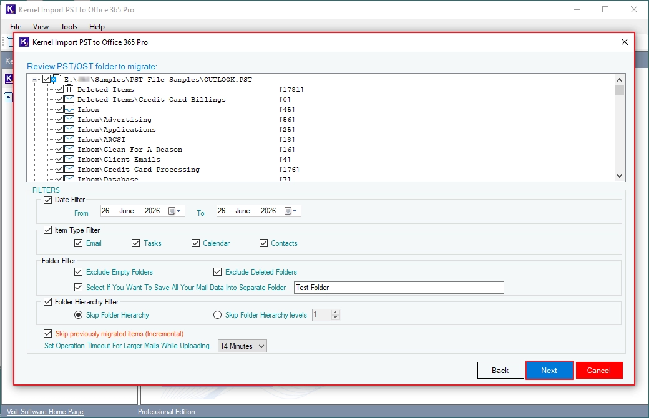Select the Skip Folder Hierarchy radio button
This screenshot has height=418, width=649.
tap(78, 315)
